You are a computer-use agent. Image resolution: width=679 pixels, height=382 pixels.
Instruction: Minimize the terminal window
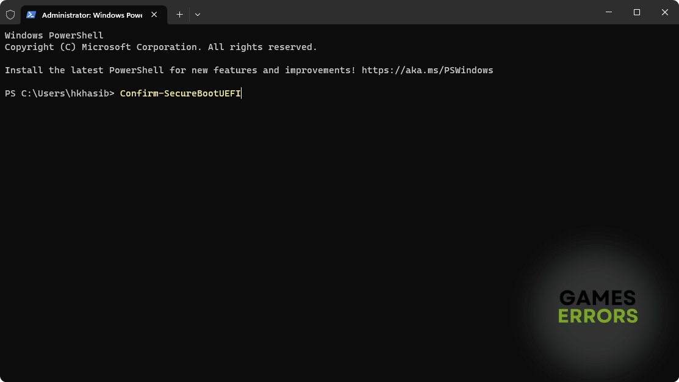click(608, 12)
